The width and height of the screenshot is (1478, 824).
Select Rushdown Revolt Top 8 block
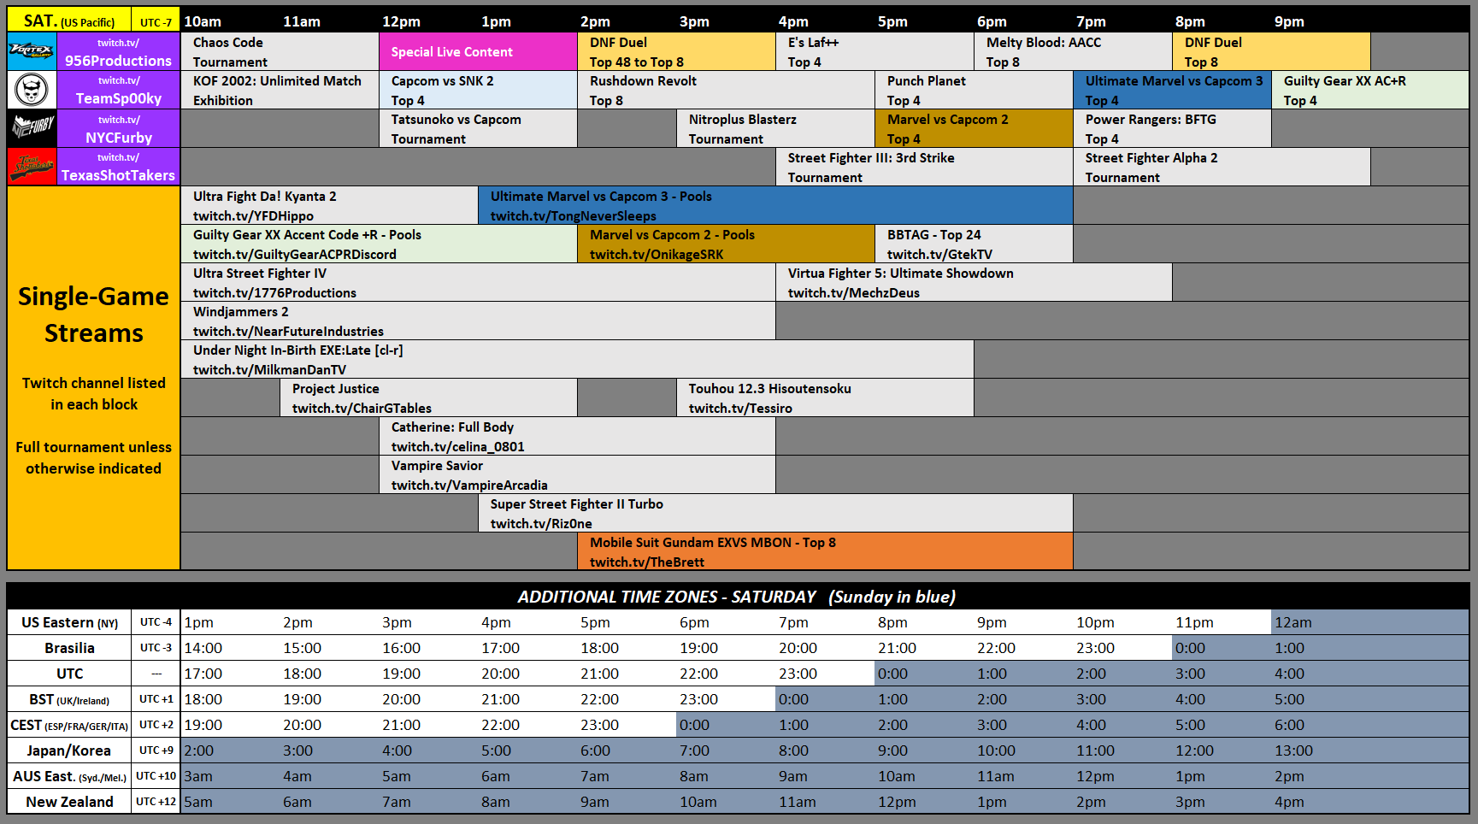(x=726, y=90)
